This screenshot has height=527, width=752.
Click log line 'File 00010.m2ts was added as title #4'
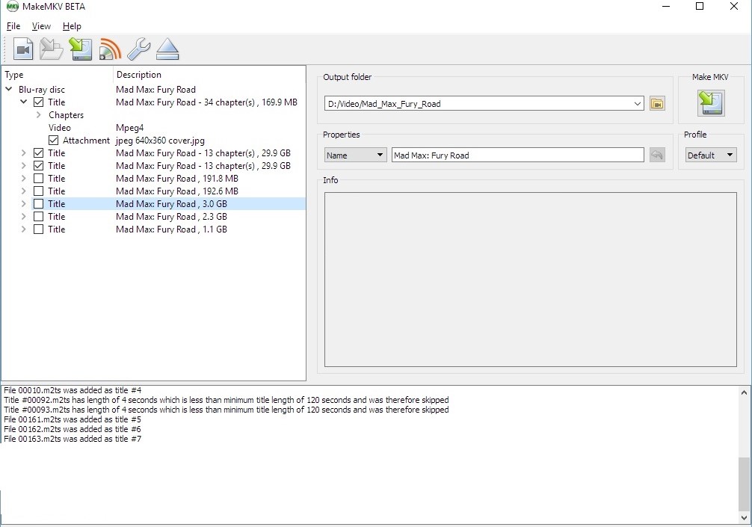[x=73, y=390]
